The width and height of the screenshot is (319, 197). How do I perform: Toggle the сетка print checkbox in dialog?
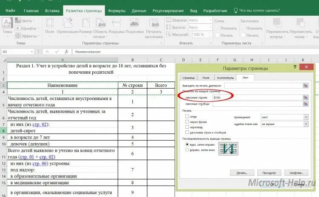tap(187, 117)
